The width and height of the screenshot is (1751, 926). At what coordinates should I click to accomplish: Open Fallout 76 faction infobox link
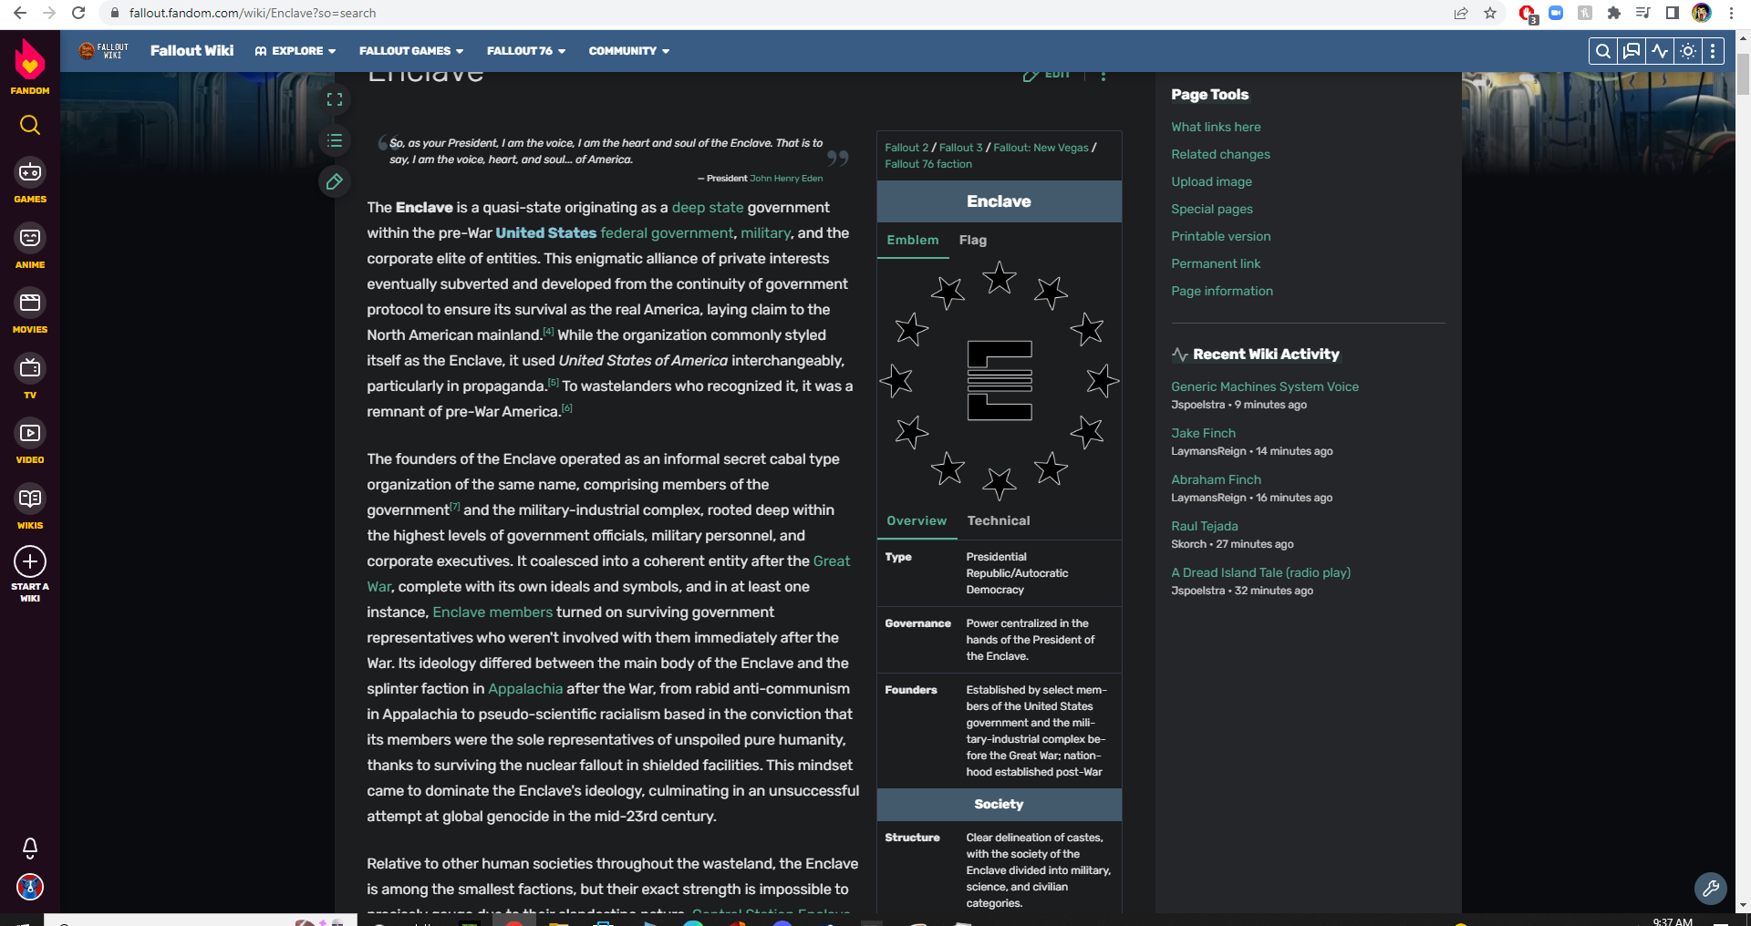928,164
